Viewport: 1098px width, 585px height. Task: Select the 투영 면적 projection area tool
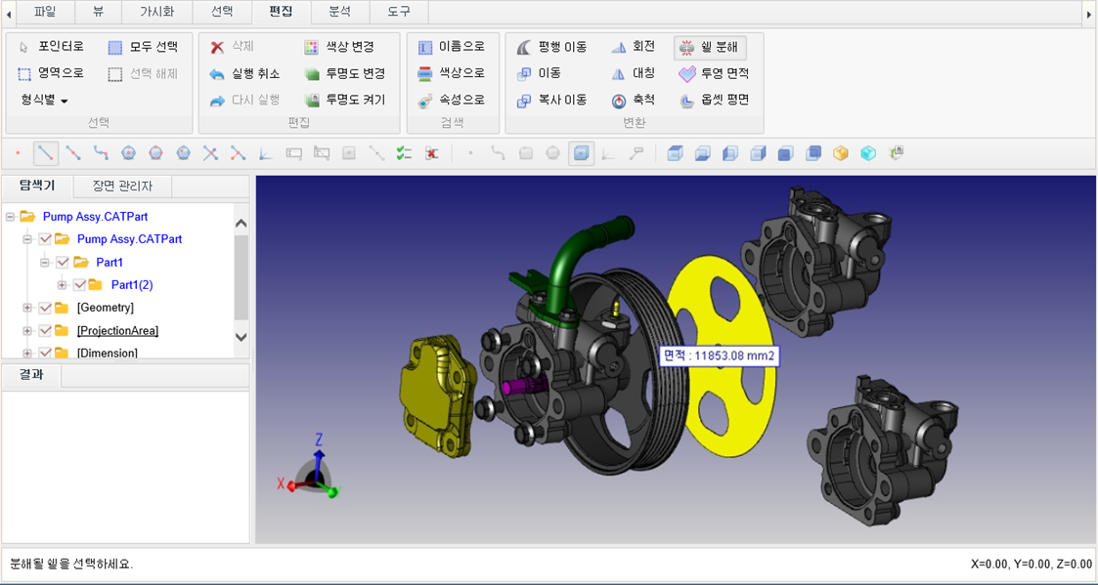(x=686, y=73)
